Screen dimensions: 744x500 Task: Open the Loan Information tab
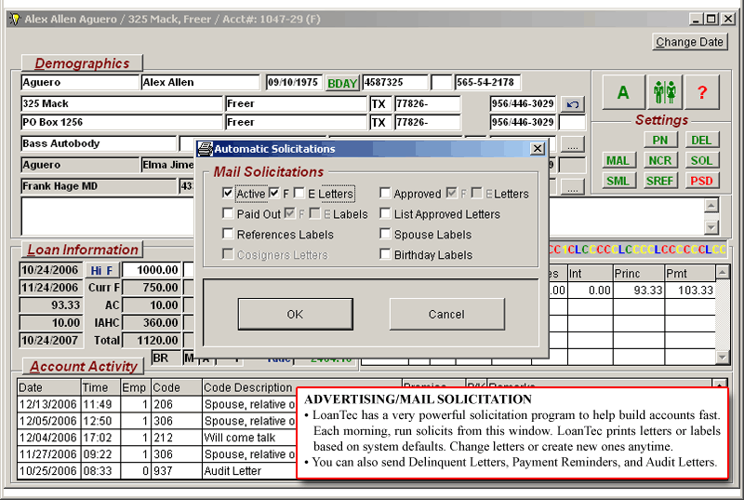(x=83, y=250)
